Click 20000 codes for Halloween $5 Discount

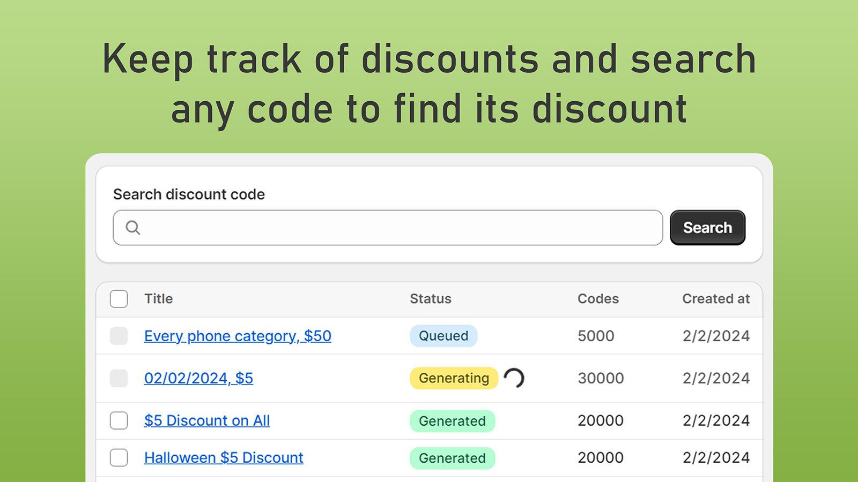(x=601, y=457)
